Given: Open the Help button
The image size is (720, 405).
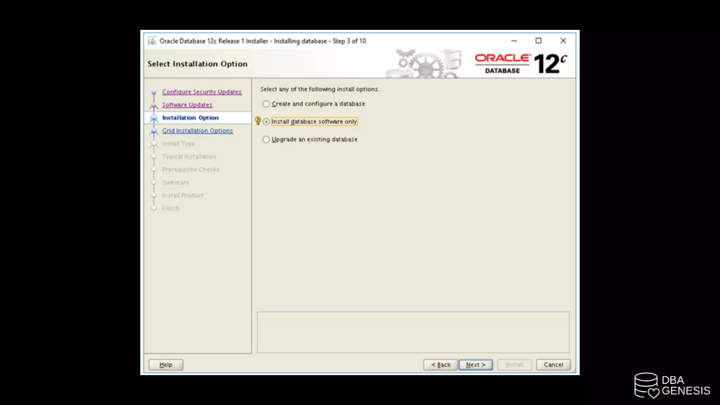Looking at the screenshot, I should (x=166, y=365).
